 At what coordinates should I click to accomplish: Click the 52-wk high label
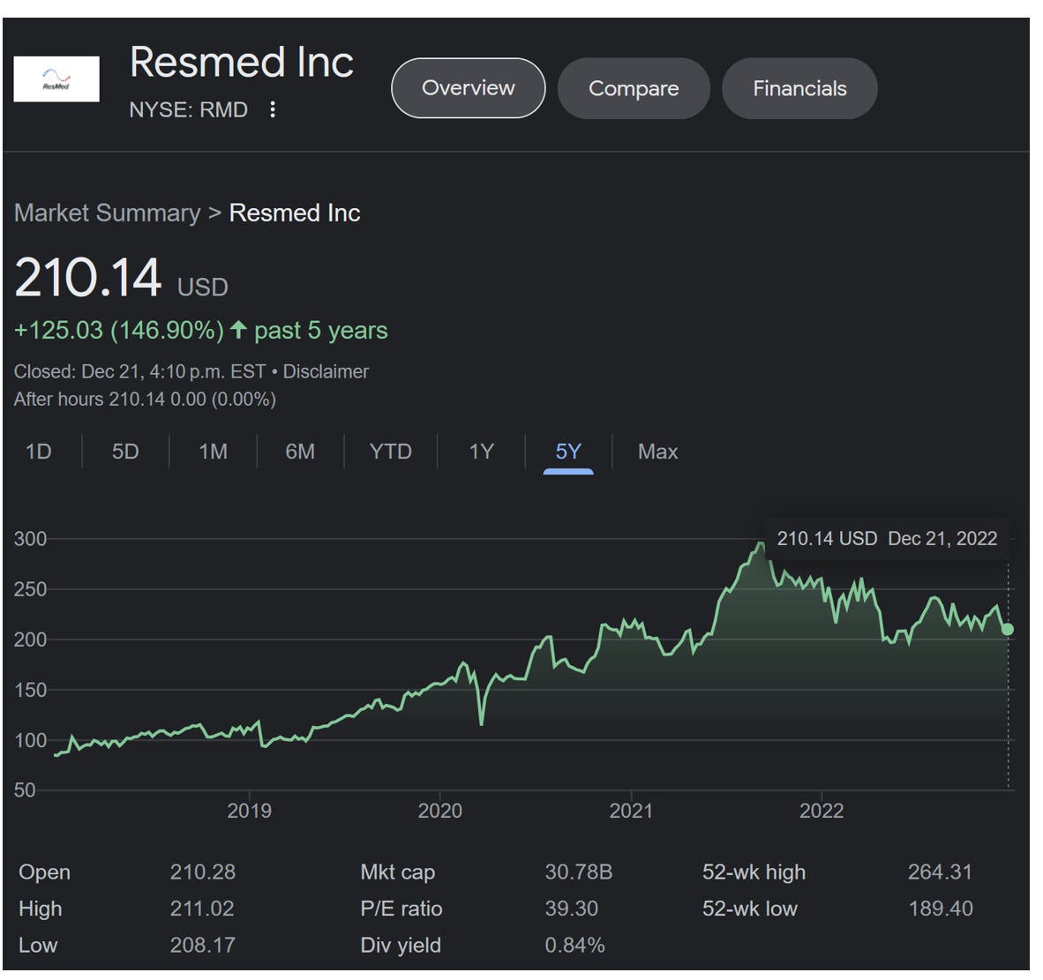(x=754, y=872)
